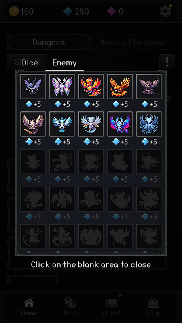Screen dimensions: 182x323
Task: Tap the gold coin balance icon
Action: click(x=14, y=11)
